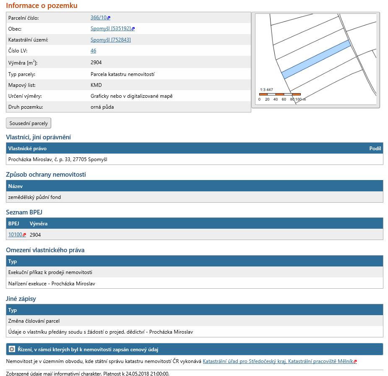This screenshot has width=388, height=376.
Task: Click the plus icon beside Řízení
Action: click(12, 349)
